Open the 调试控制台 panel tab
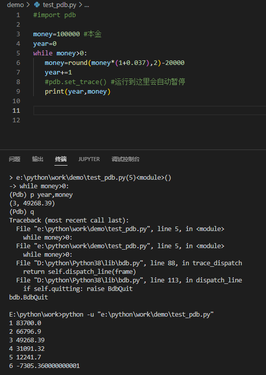 pos(125,159)
